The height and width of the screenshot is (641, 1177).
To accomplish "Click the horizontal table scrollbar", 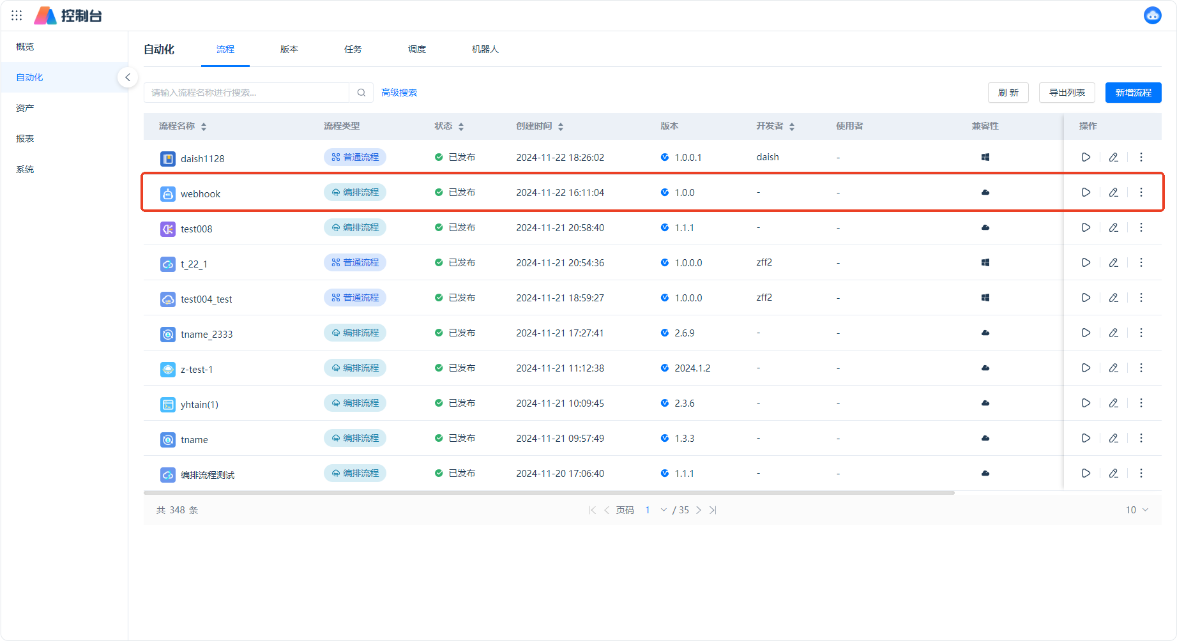I will click(549, 493).
